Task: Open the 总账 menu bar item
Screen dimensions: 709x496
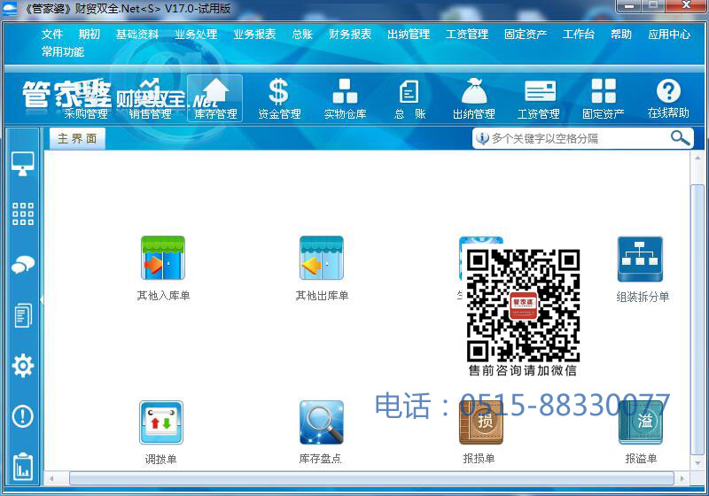Action: click(x=302, y=35)
